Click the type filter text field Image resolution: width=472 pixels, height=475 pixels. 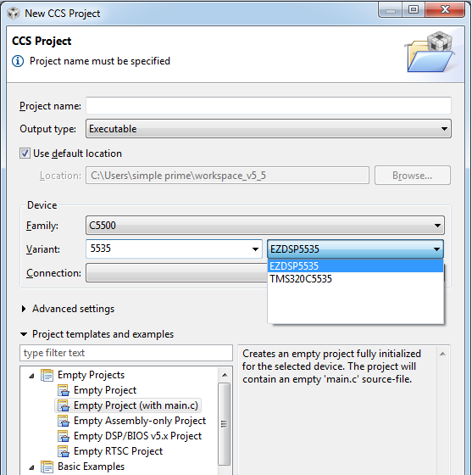(x=126, y=353)
